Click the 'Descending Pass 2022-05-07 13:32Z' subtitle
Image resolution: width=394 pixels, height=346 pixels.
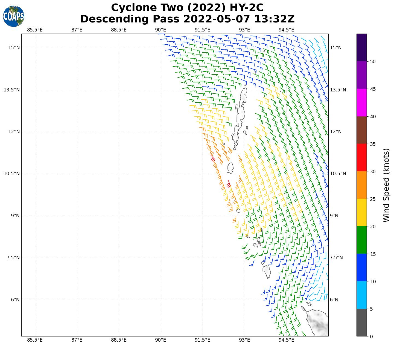click(187, 19)
